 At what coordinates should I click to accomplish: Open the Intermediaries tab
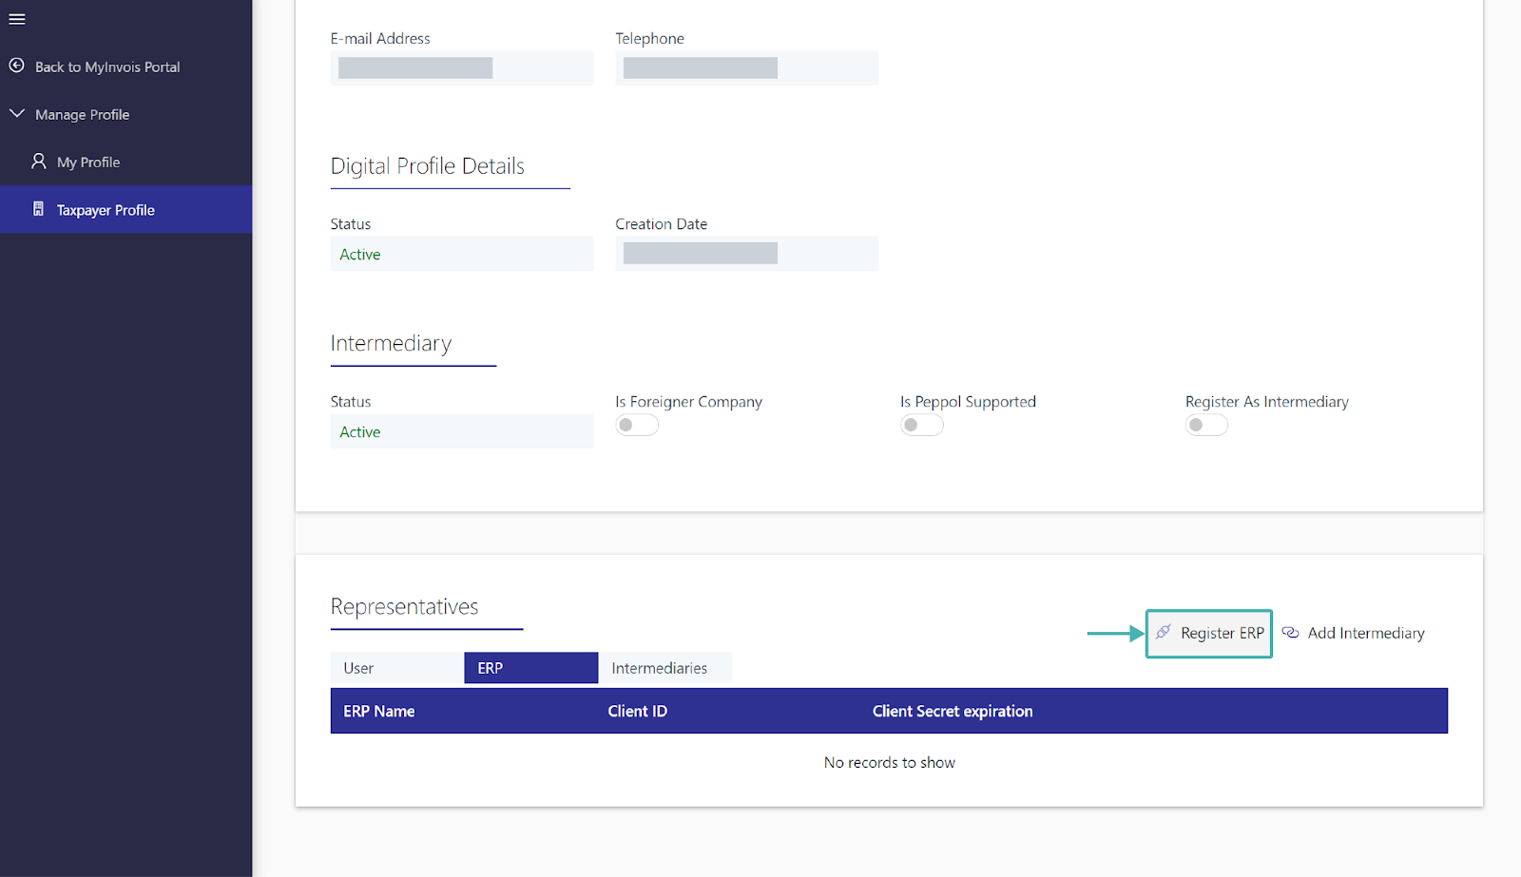[665, 668]
